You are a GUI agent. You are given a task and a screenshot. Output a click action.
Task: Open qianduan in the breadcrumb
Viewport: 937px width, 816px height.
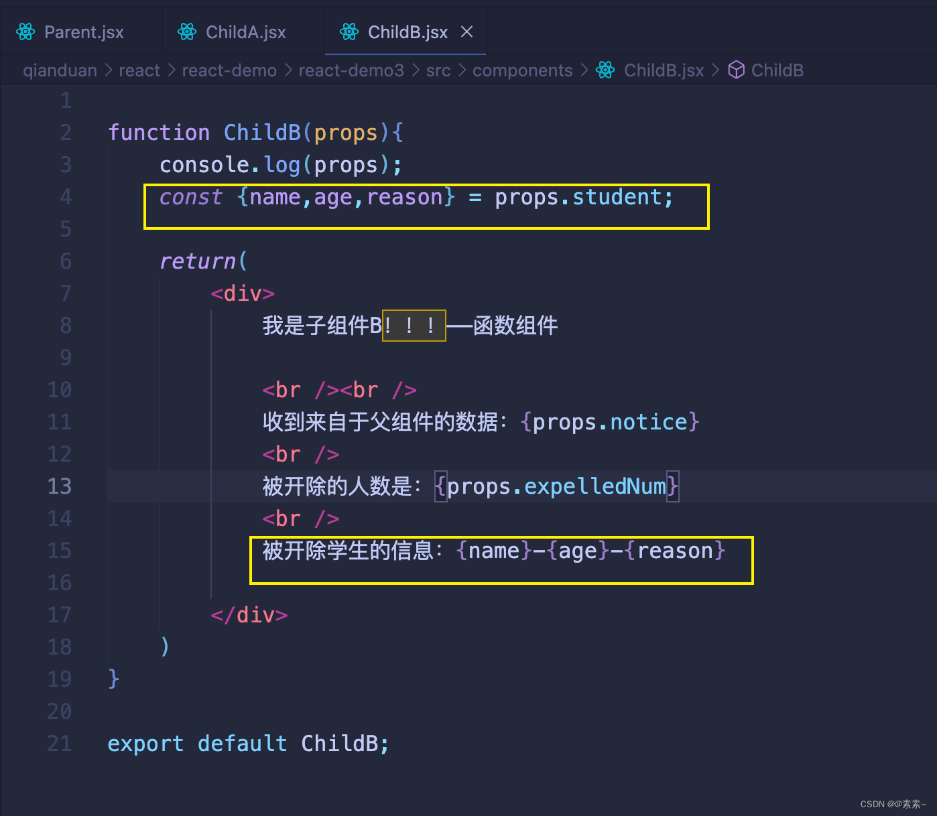coord(60,70)
